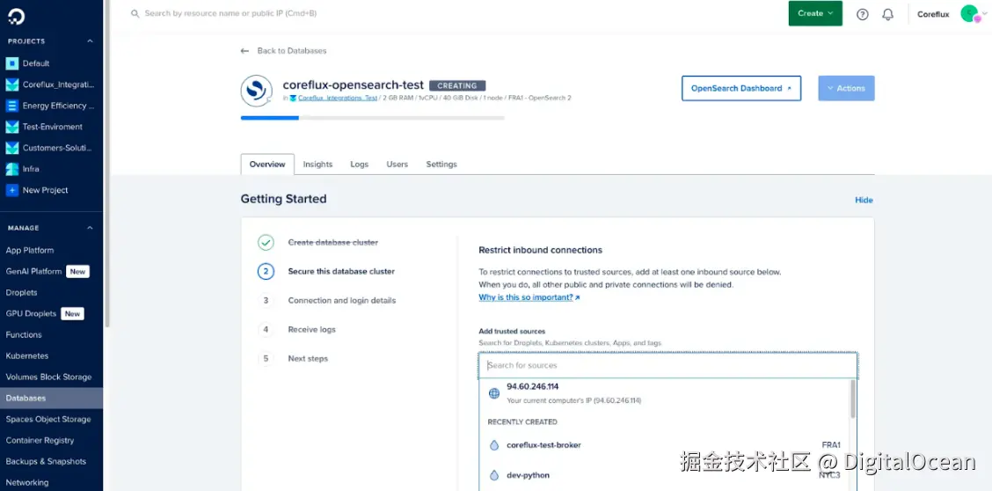The image size is (992, 491).
Task: Switch to the Logs tab
Action: coord(360,164)
